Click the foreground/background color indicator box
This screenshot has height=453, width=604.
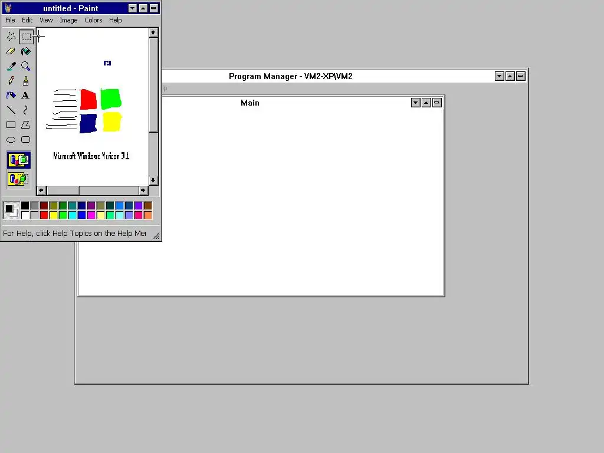click(11, 211)
